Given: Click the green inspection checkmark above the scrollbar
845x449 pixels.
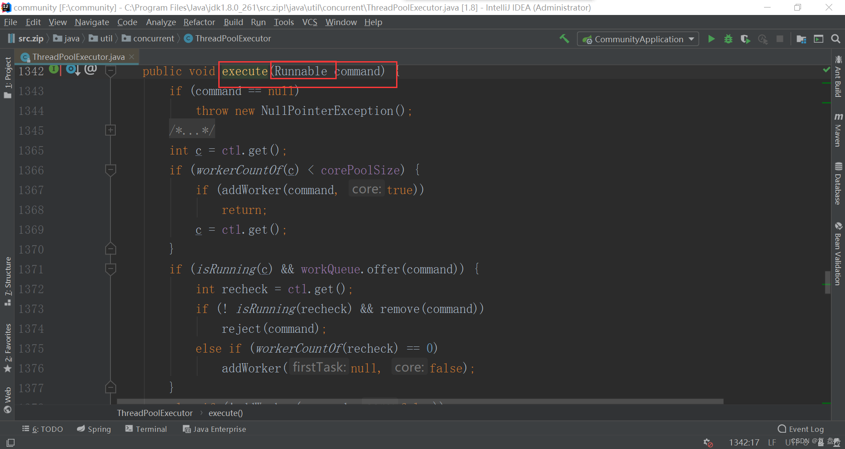Looking at the screenshot, I should [826, 70].
